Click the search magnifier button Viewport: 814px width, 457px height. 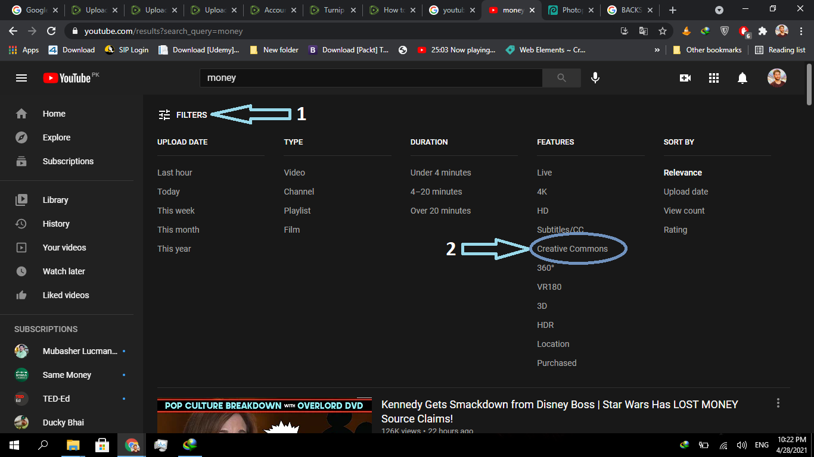click(561, 78)
